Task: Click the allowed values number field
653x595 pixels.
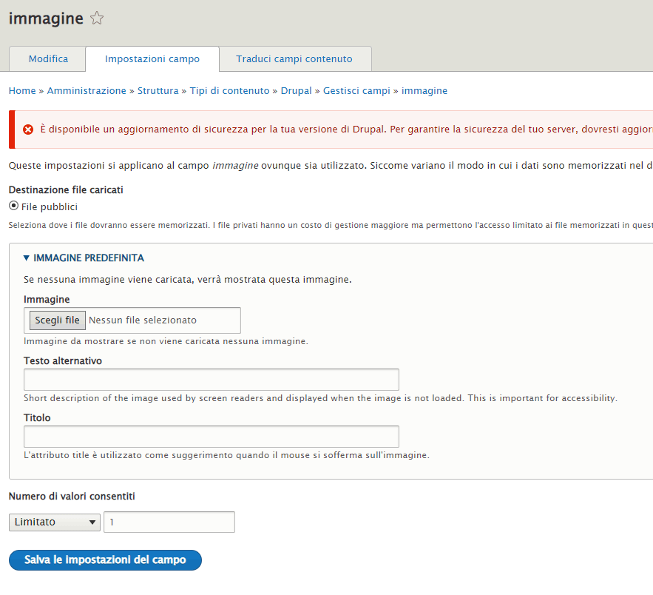Action: coord(169,522)
